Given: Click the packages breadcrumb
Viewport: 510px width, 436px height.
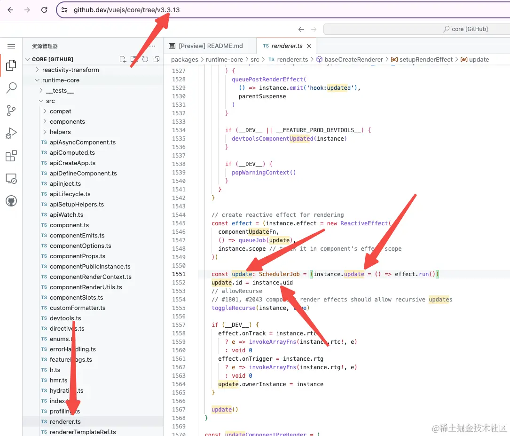Looking at the screenshot, I should pyautogui.click(x=184, y=60).
